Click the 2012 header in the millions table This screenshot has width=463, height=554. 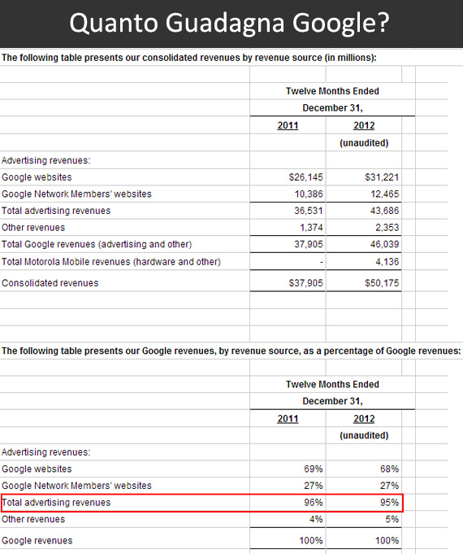click(364, 125)
